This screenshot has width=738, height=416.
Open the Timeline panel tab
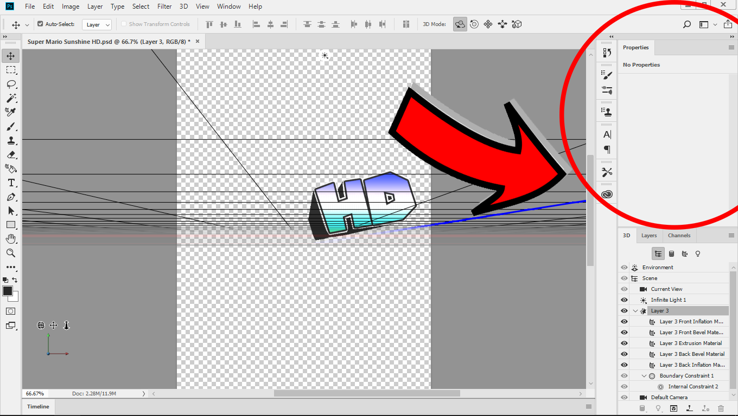pos(38,407)
